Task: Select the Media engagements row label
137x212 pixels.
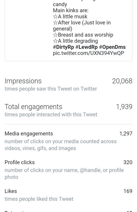Action: tap(29, 134)
